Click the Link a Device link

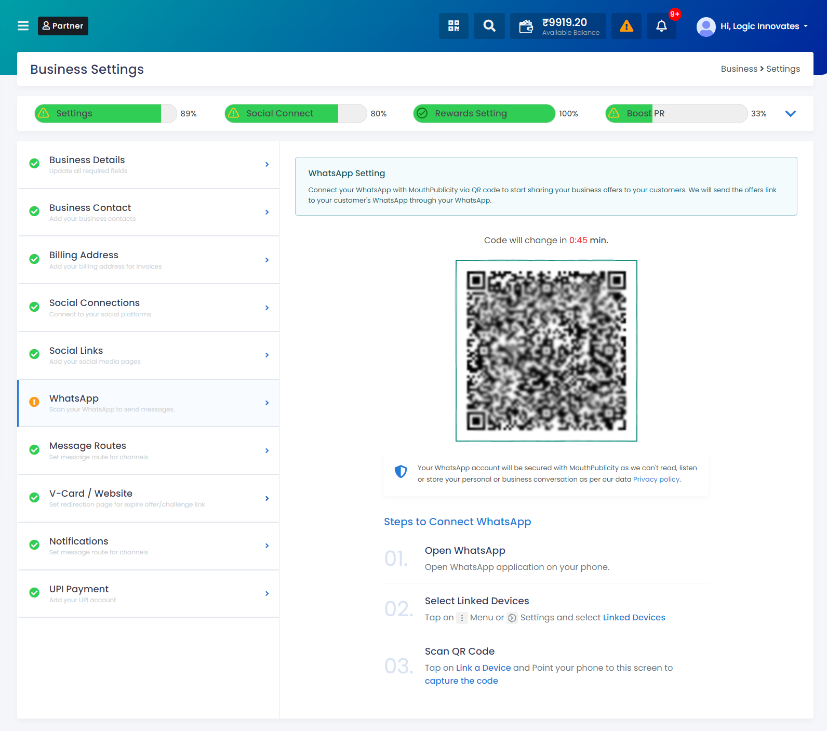483,668
